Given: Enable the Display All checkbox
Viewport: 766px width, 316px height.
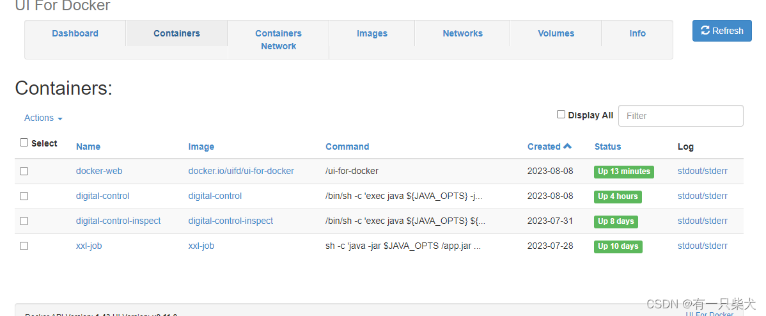Looking at the screenshot, I should click(561, 115).
